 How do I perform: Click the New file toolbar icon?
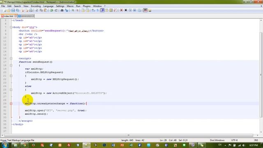[5, 10]
